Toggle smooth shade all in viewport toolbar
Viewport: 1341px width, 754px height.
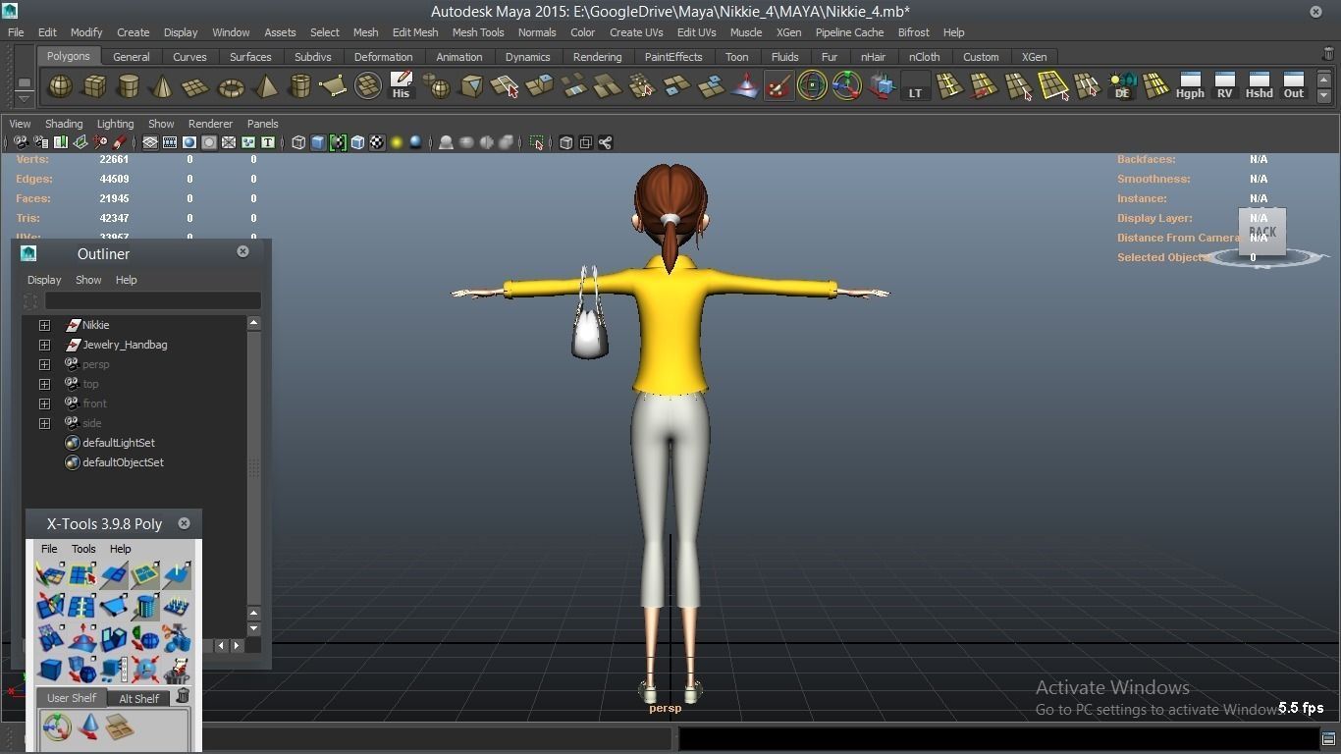point(318,142)
